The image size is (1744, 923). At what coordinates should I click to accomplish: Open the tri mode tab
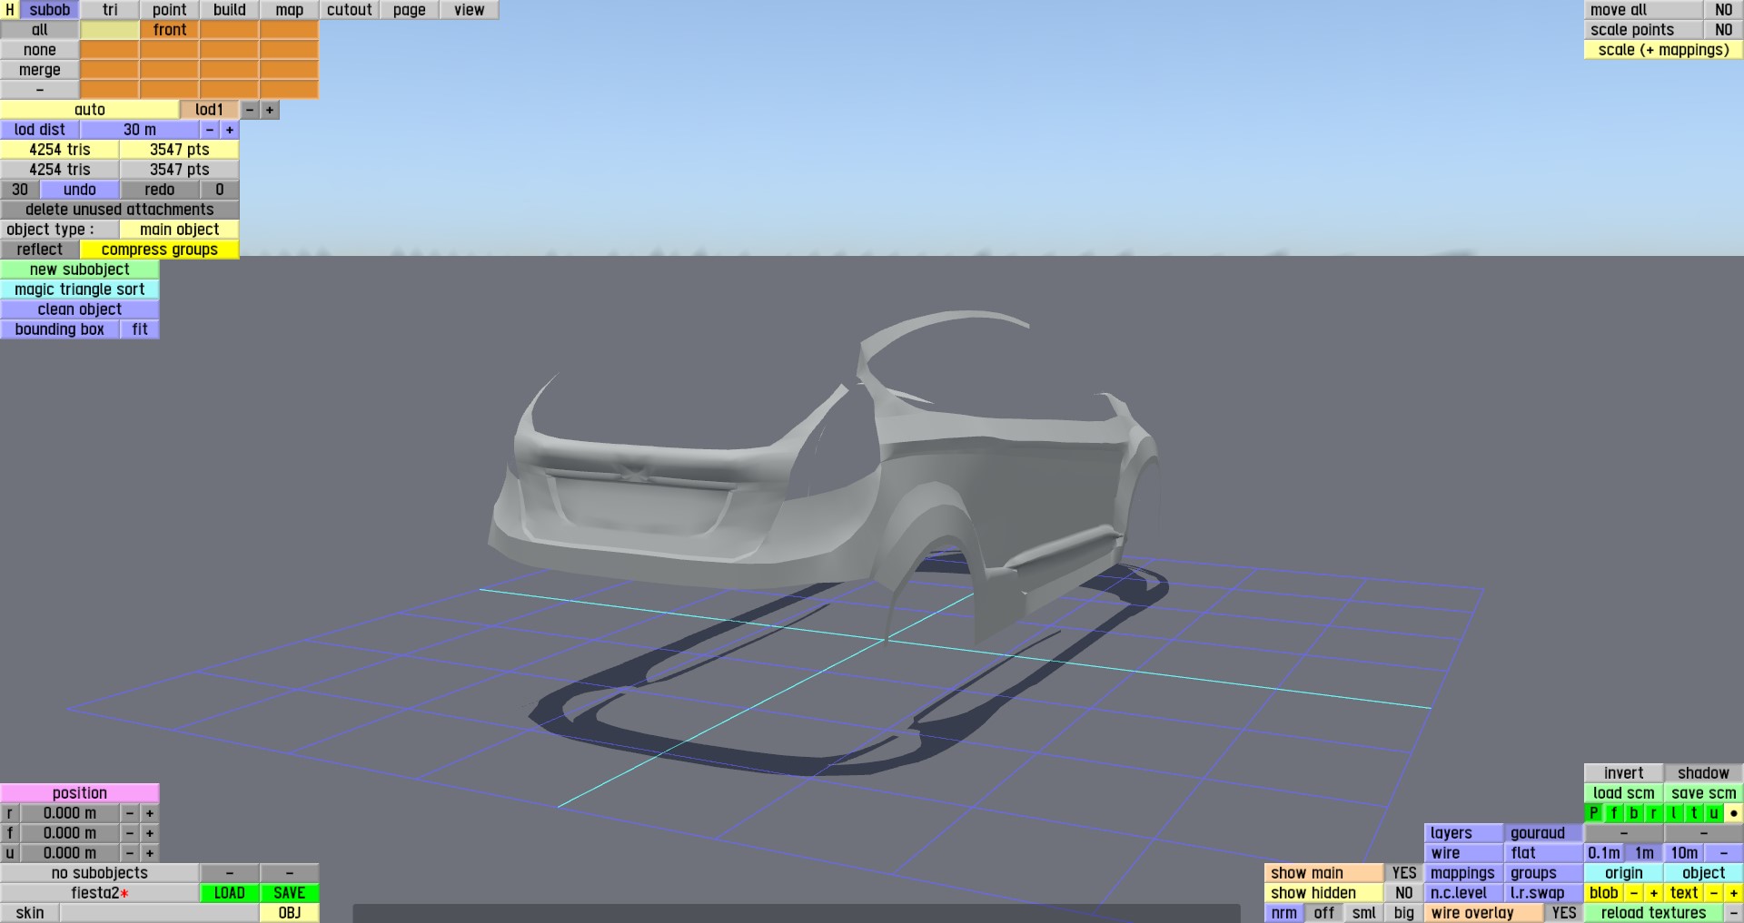point(110,10)
